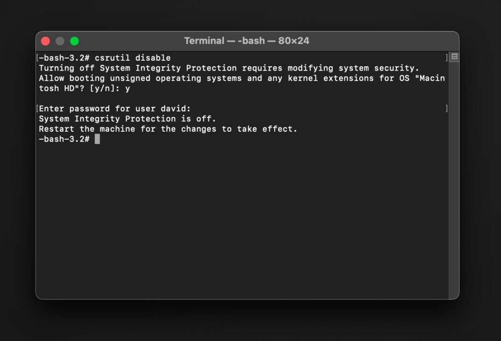
Task: Click the green full-screen traffic light button
Action: [74, 41]
